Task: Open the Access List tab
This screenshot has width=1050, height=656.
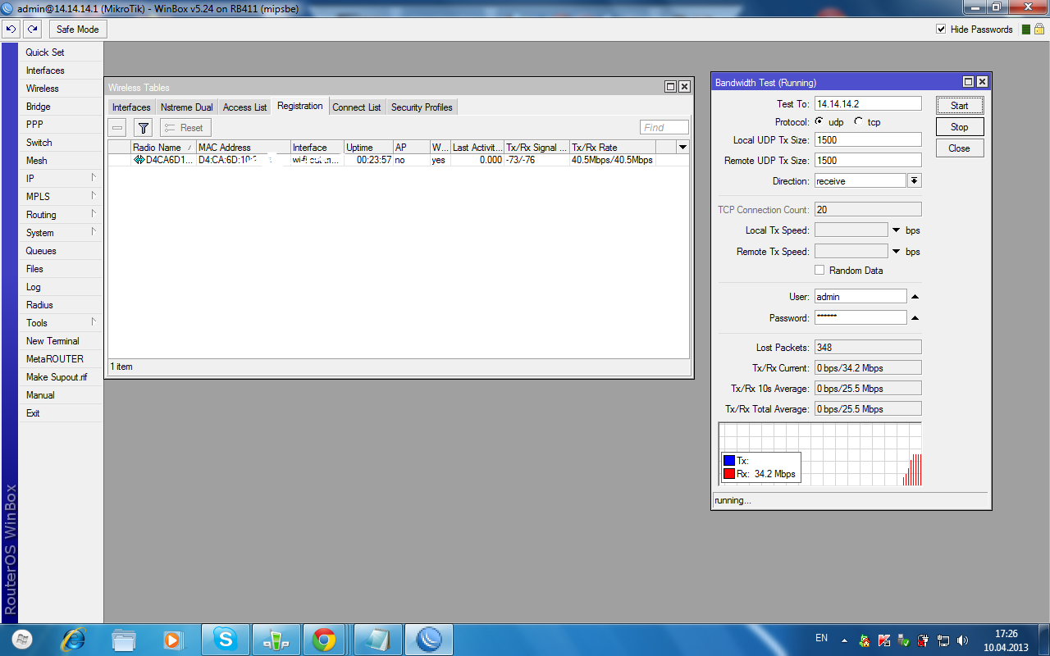Action: [244, 107]
